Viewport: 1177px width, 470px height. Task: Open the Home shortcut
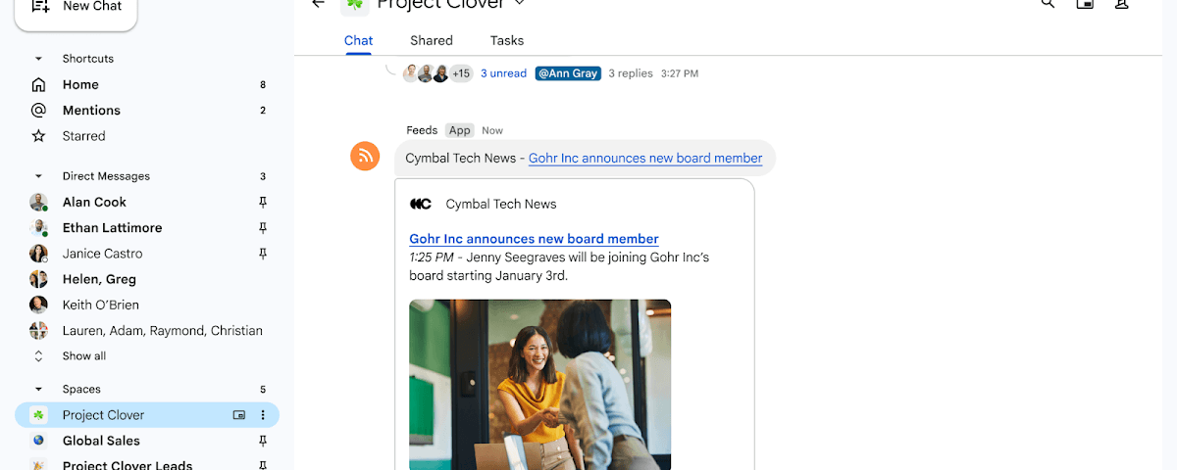pos(80,85)
